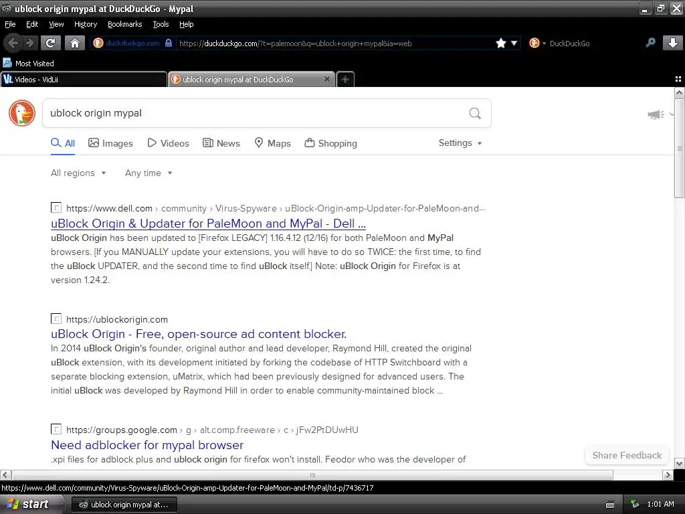Open the megaphone announcements icon
Screen dimensions: 685x514
(x=656, y=114)
